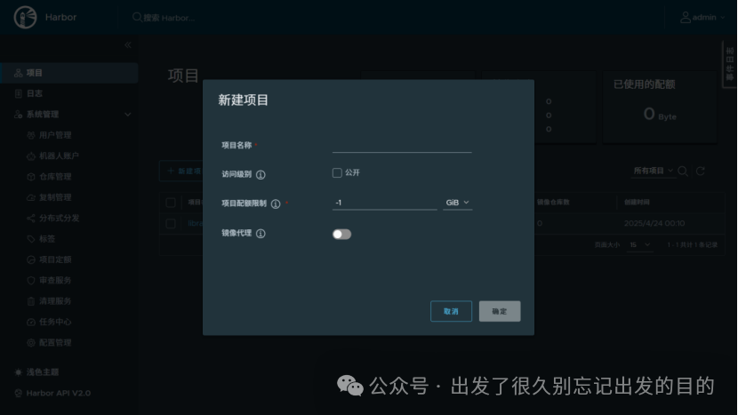
Task: Click the Harbor API V2.0 icon
Action: click(x=19, y=393)
